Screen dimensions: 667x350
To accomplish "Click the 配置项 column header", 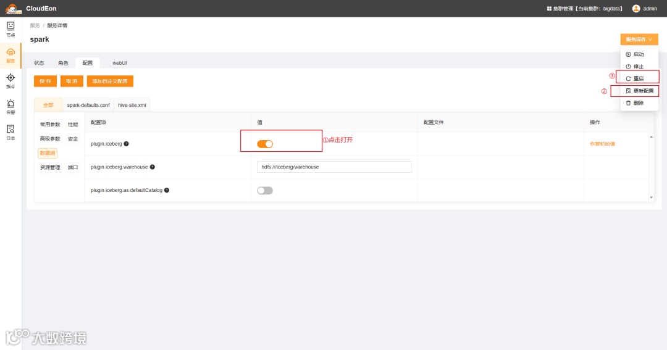I will click(98, 122).
